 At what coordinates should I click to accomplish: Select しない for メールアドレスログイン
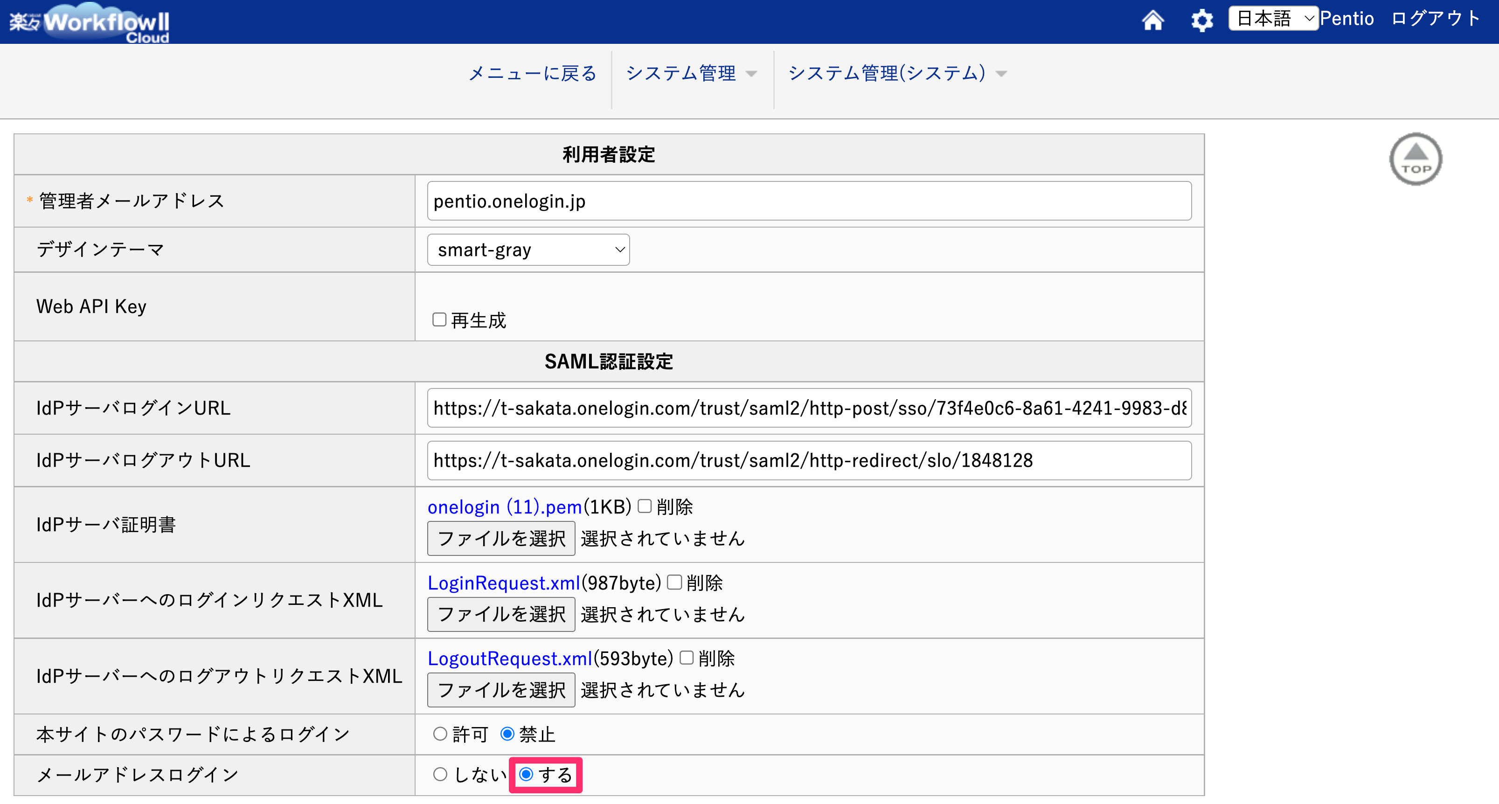[x=440, y=774]
